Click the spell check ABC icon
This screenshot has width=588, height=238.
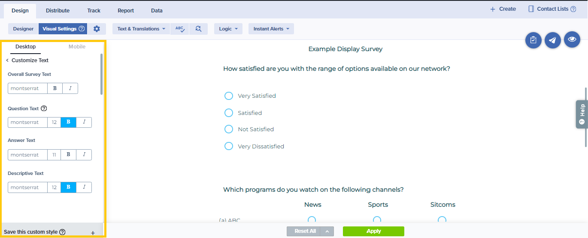(x=179, y=29)
